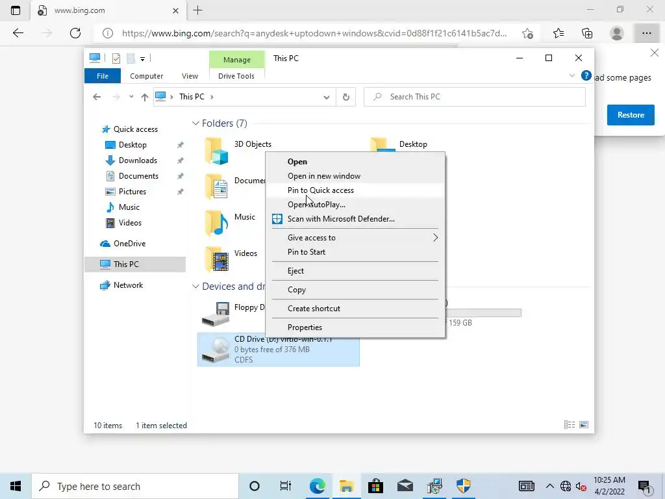The height and width of the screenshot is (499, 665).
Task: Switch to details view icon
Action: 570,424
